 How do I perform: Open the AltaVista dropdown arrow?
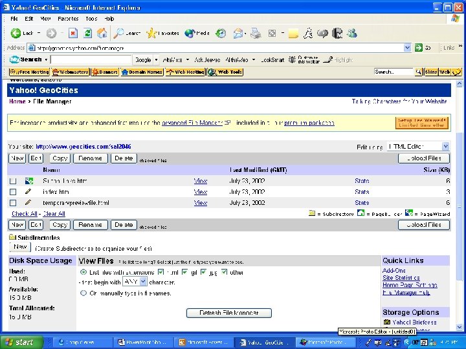tap(188, 59)
